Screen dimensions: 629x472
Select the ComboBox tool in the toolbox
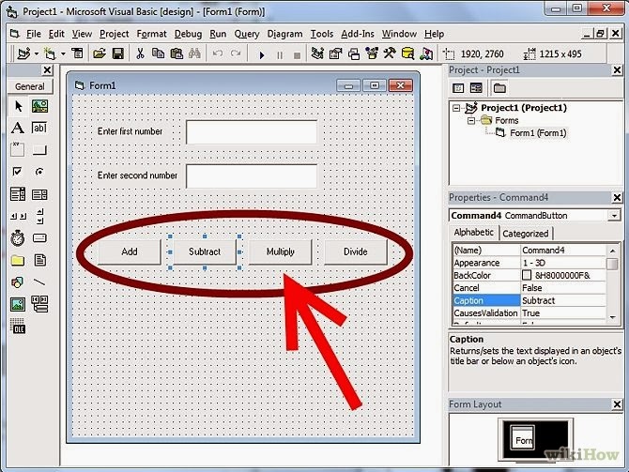pos(17,194)
